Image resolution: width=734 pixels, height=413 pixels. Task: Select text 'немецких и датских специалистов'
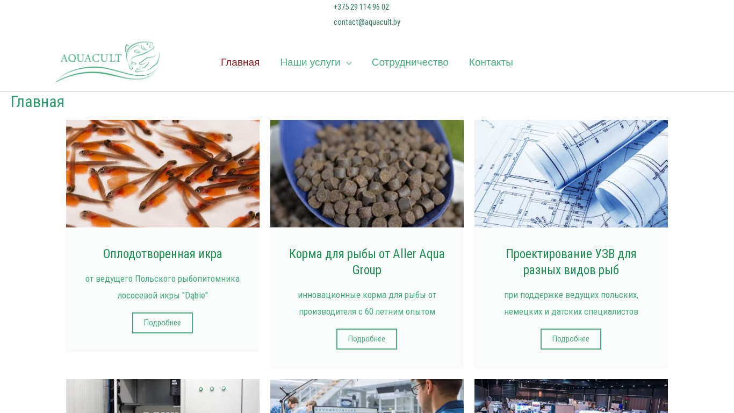571,312
